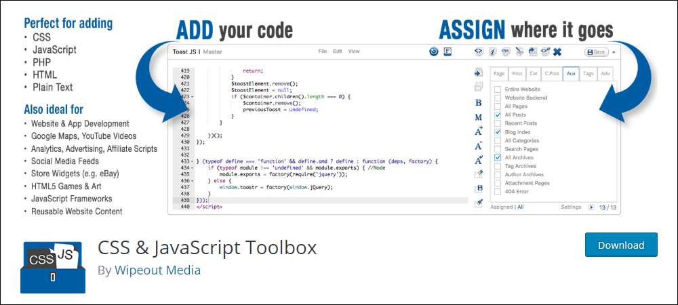Open the Cat tab
This screenshot has width=678, height=305.
point(534,74)
